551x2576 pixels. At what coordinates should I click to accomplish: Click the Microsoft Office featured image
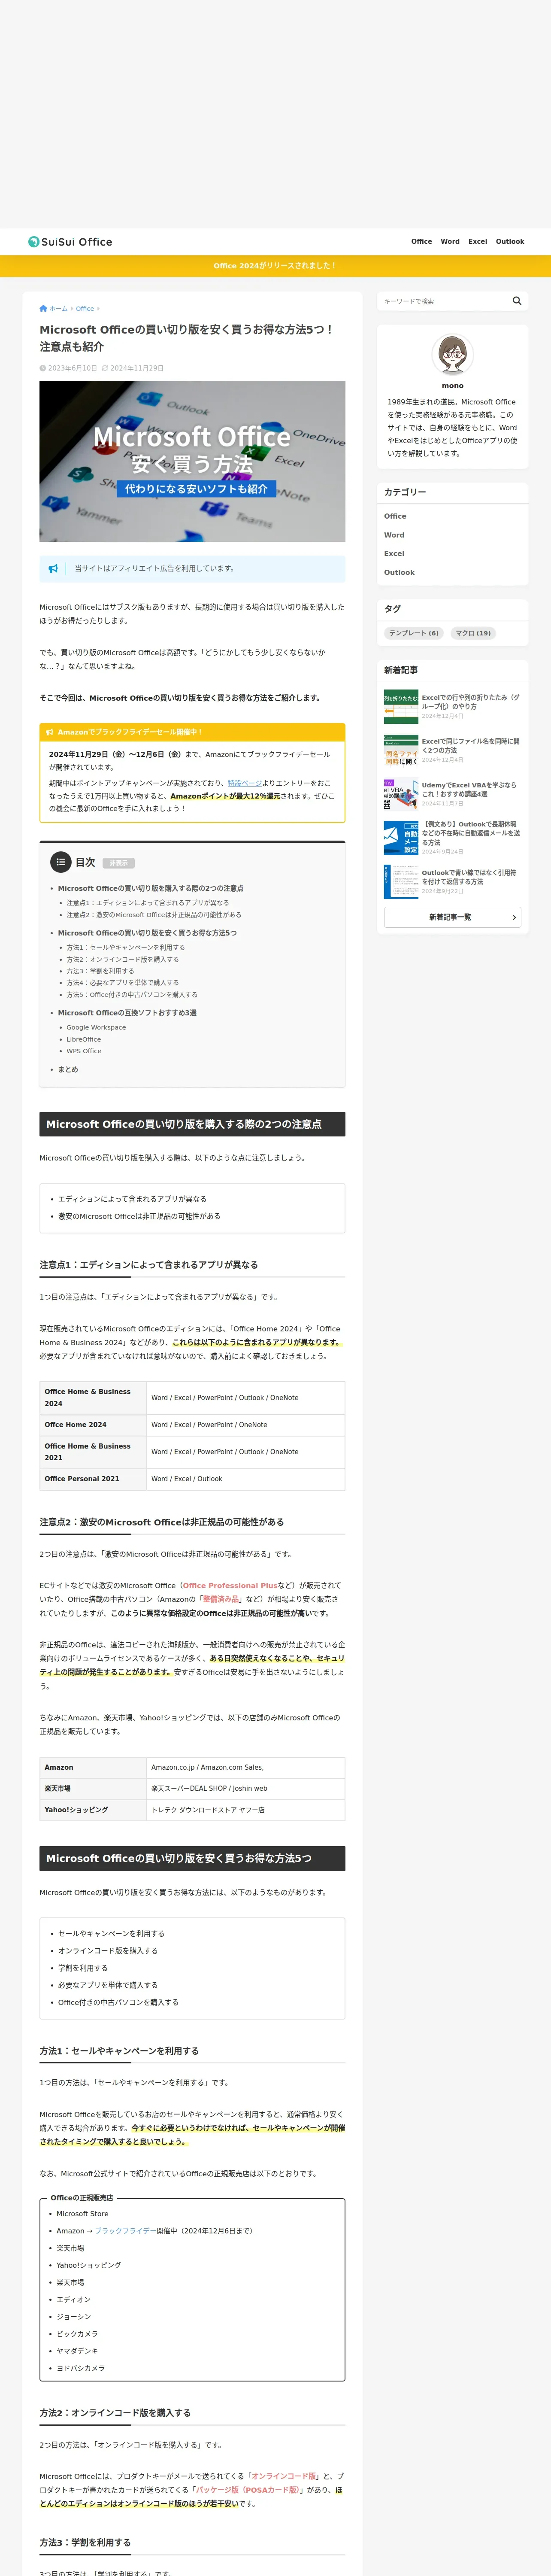coord(192,461)
